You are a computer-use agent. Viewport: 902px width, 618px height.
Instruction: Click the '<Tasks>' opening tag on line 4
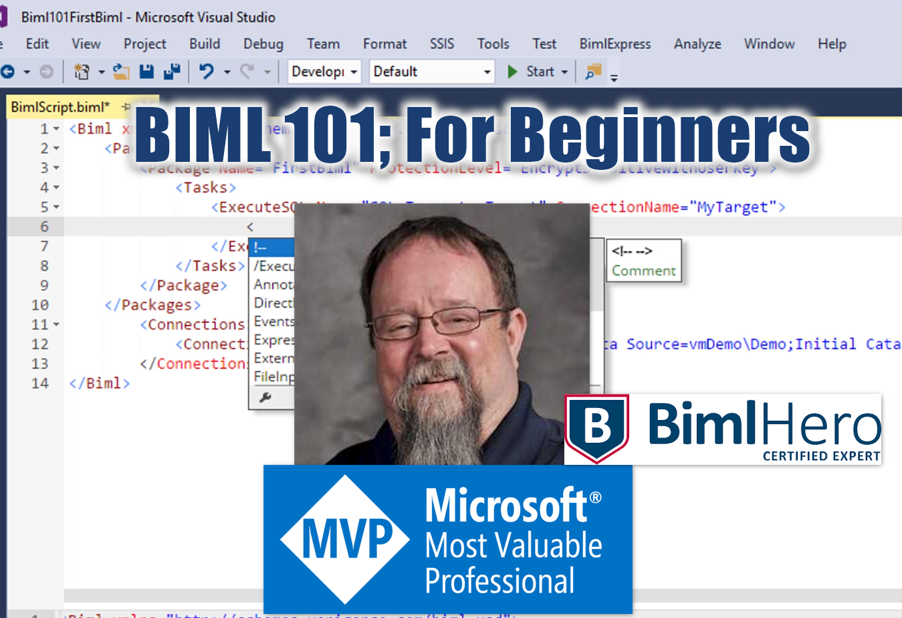point(206,187)
